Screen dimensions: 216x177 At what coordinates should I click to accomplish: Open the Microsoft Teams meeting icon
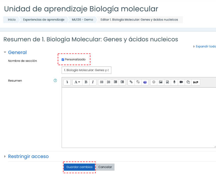click(x=145, y=82)
